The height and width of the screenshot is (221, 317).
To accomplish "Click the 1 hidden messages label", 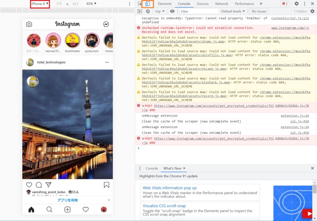I will (x=300, y=11).
